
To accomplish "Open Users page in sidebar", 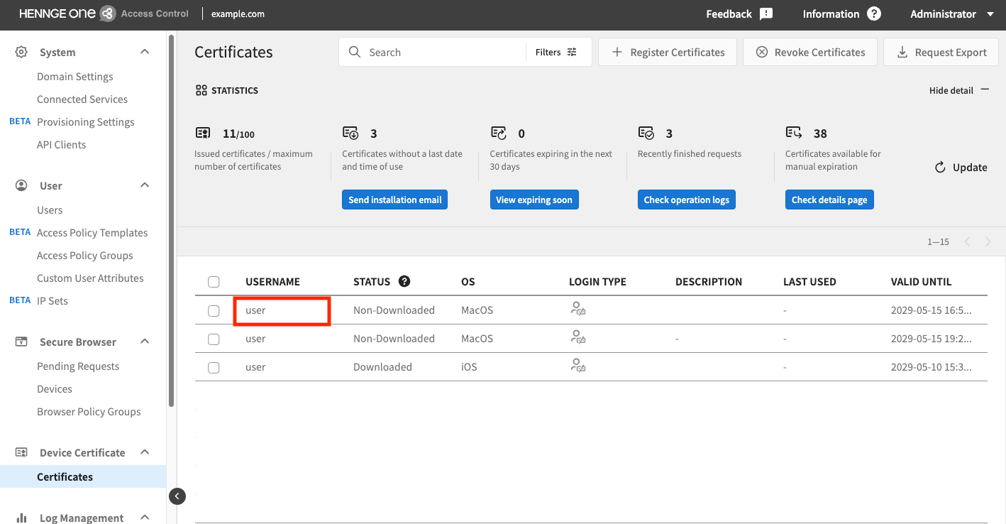I will (50, 210).
